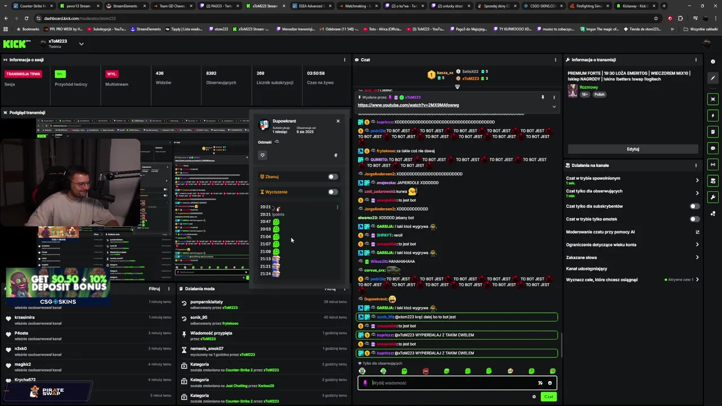Send message with green Czat button
722x406 pixels.
pyautogui.click(x=548, y=396)
